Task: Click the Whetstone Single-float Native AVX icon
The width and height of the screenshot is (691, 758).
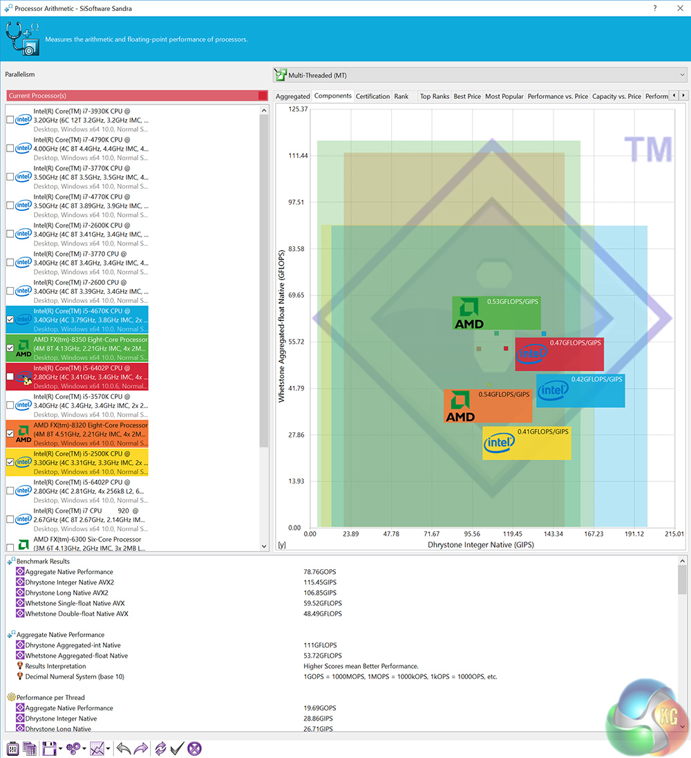Action: (x=20, y=603)
